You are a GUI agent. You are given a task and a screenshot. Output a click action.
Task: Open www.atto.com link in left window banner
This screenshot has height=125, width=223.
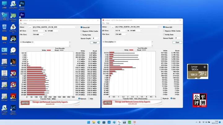tap(50, 104)
